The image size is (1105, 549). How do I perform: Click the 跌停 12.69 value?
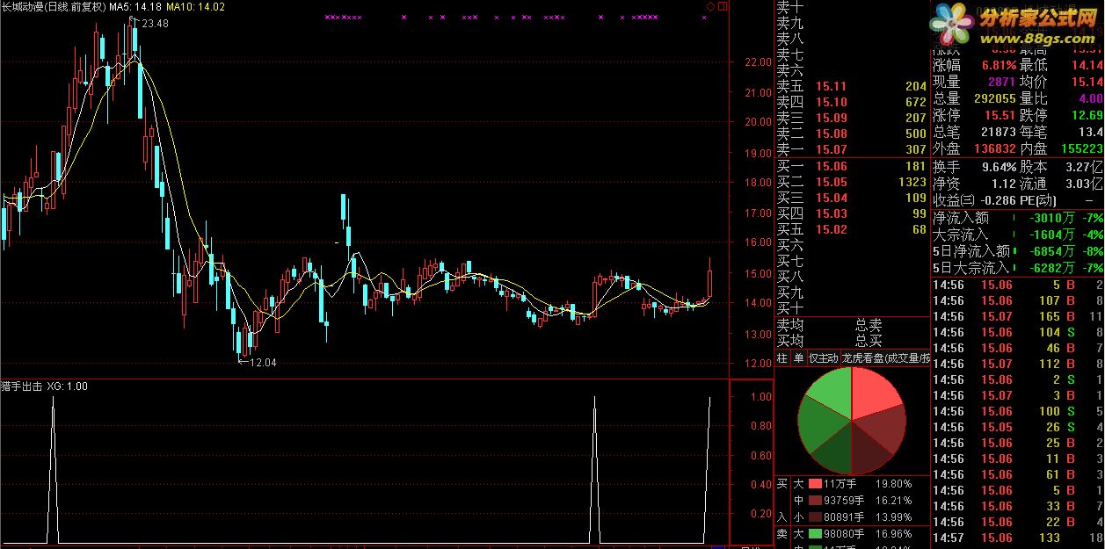(1087, 115)
